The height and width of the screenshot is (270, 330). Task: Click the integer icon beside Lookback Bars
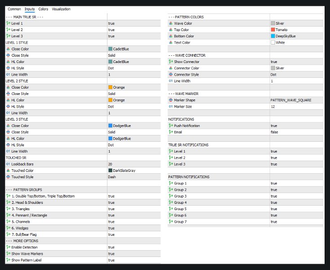click(x=8, y=164)
